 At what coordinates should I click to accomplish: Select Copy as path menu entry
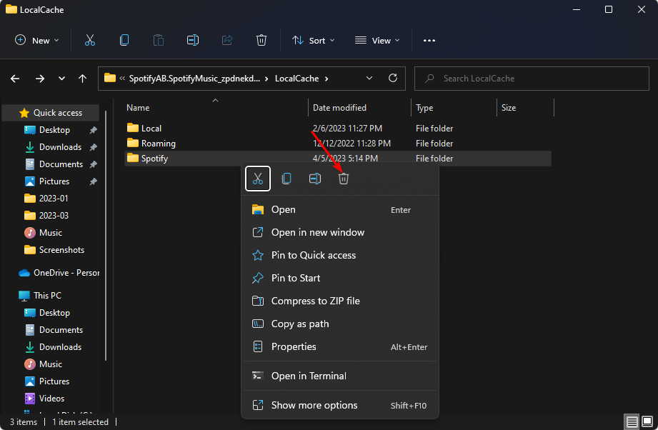pos(300,324)
